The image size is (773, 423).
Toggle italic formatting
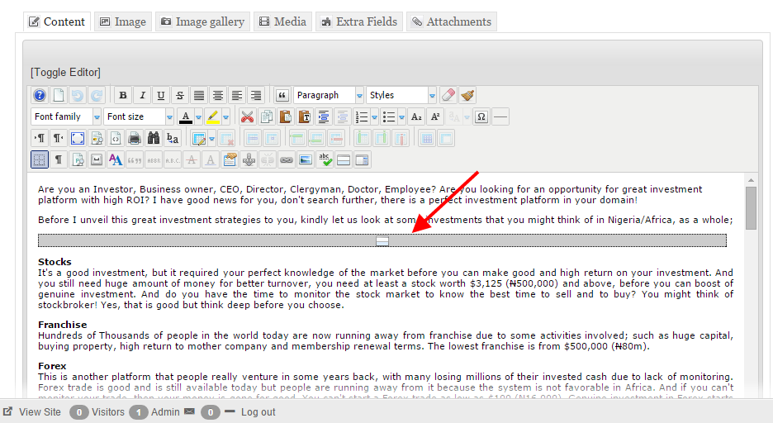142,96
